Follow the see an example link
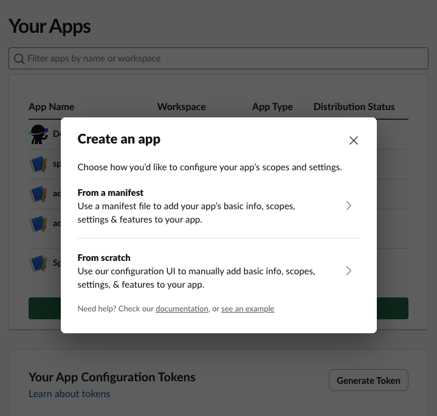The height and width of the screenshot is (416, 437). [247, 309]
